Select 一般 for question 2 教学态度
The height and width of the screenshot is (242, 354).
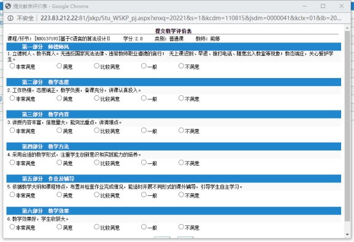(x=144, y=98)
